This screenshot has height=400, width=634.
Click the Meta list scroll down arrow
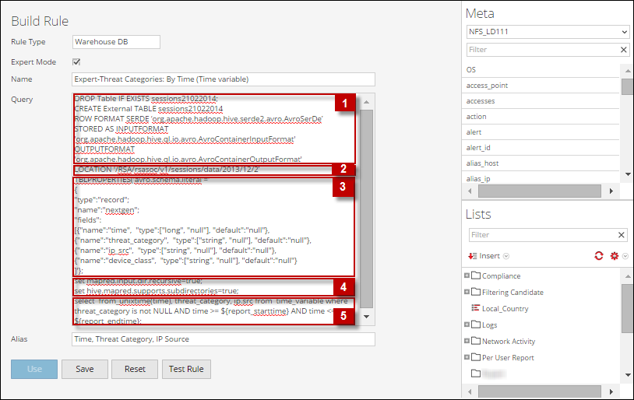tap(628, 174)
